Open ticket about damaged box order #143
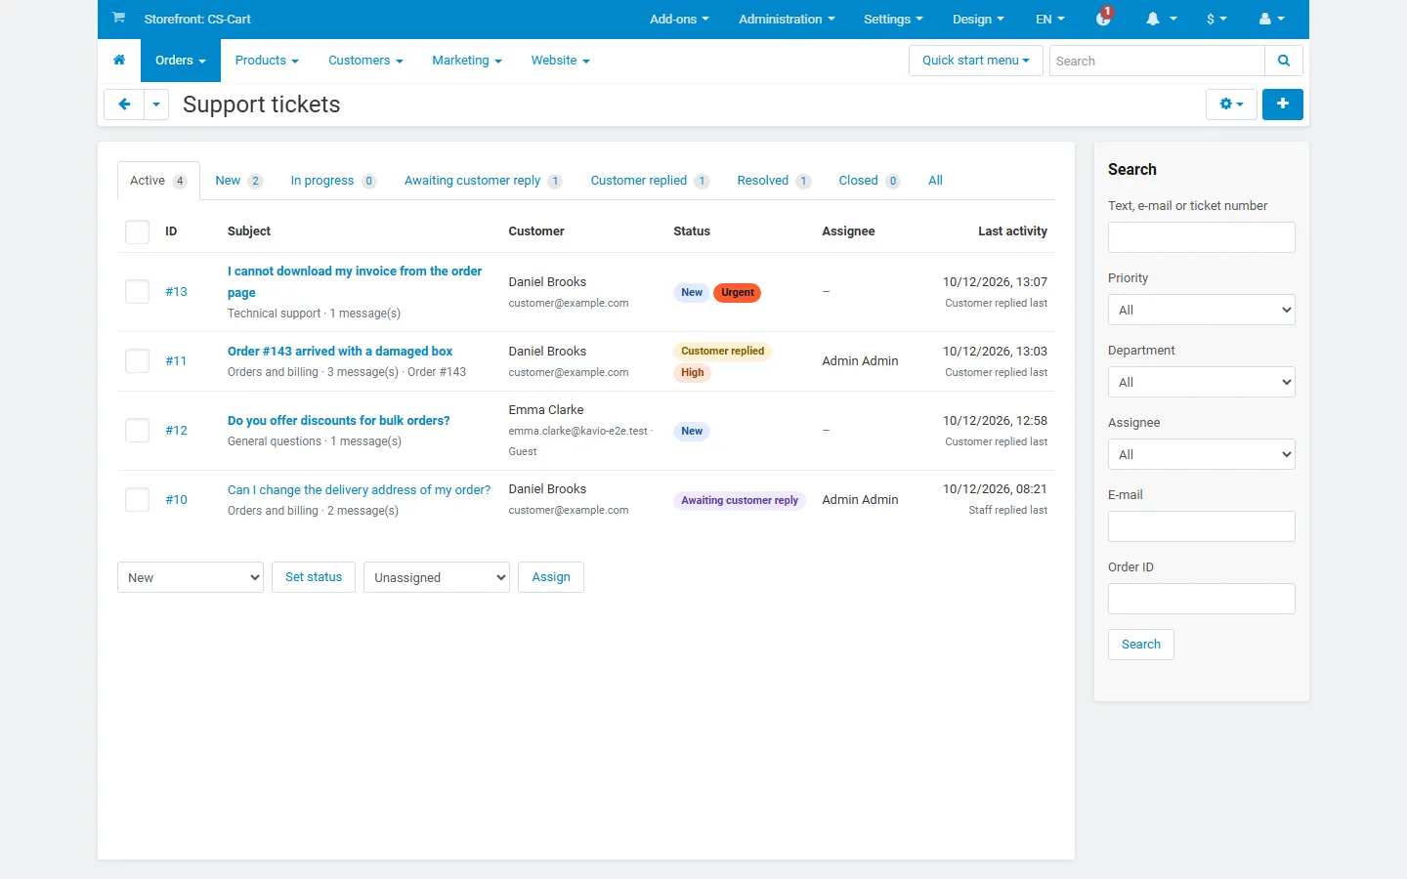1407x879 pixels. tap(340, 352)
